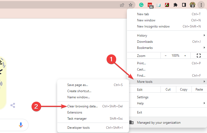The height and width of the screenshot is (133, 207).
Task: Open the red Flash-style extension icon
Action: [167, 5]
